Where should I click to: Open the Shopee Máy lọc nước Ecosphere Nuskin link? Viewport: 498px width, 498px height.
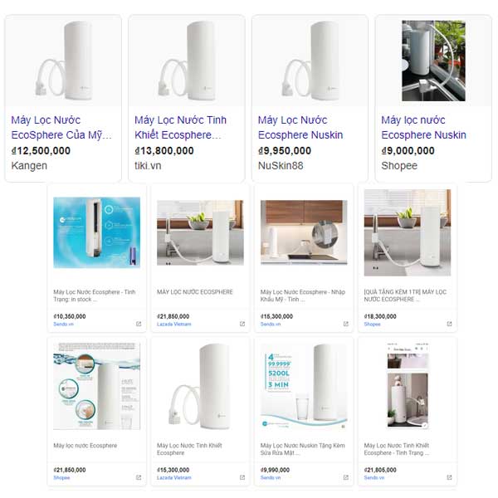(423, 127)
